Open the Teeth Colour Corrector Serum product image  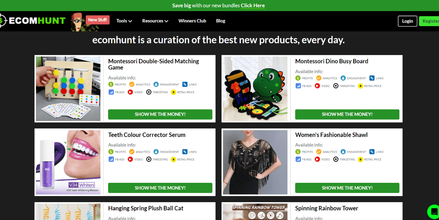point(68,162)
